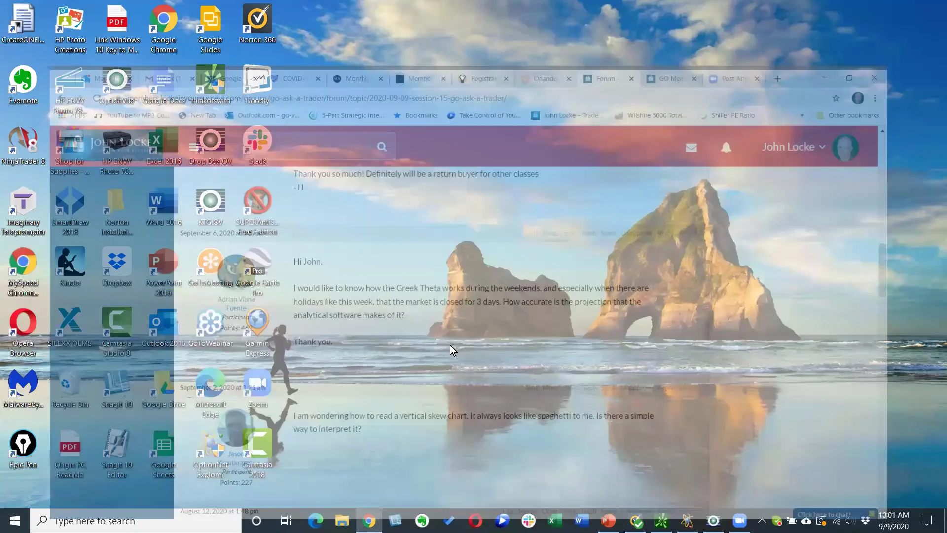Select the Google Earth Pro desktop icon
The height and width of the screenshot is (533, 947).
257,272
